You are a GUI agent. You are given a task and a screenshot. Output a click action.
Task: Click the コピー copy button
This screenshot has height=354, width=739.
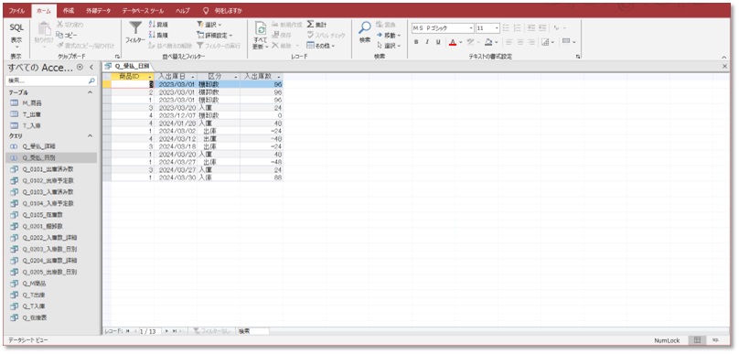pos(67,35)
